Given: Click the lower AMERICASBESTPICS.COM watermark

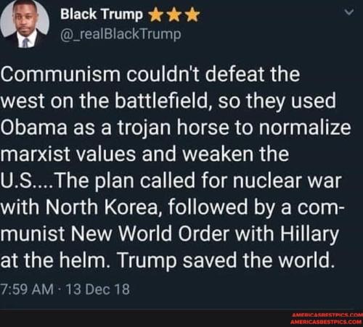Looking at the screenshot, I should 326,322.
